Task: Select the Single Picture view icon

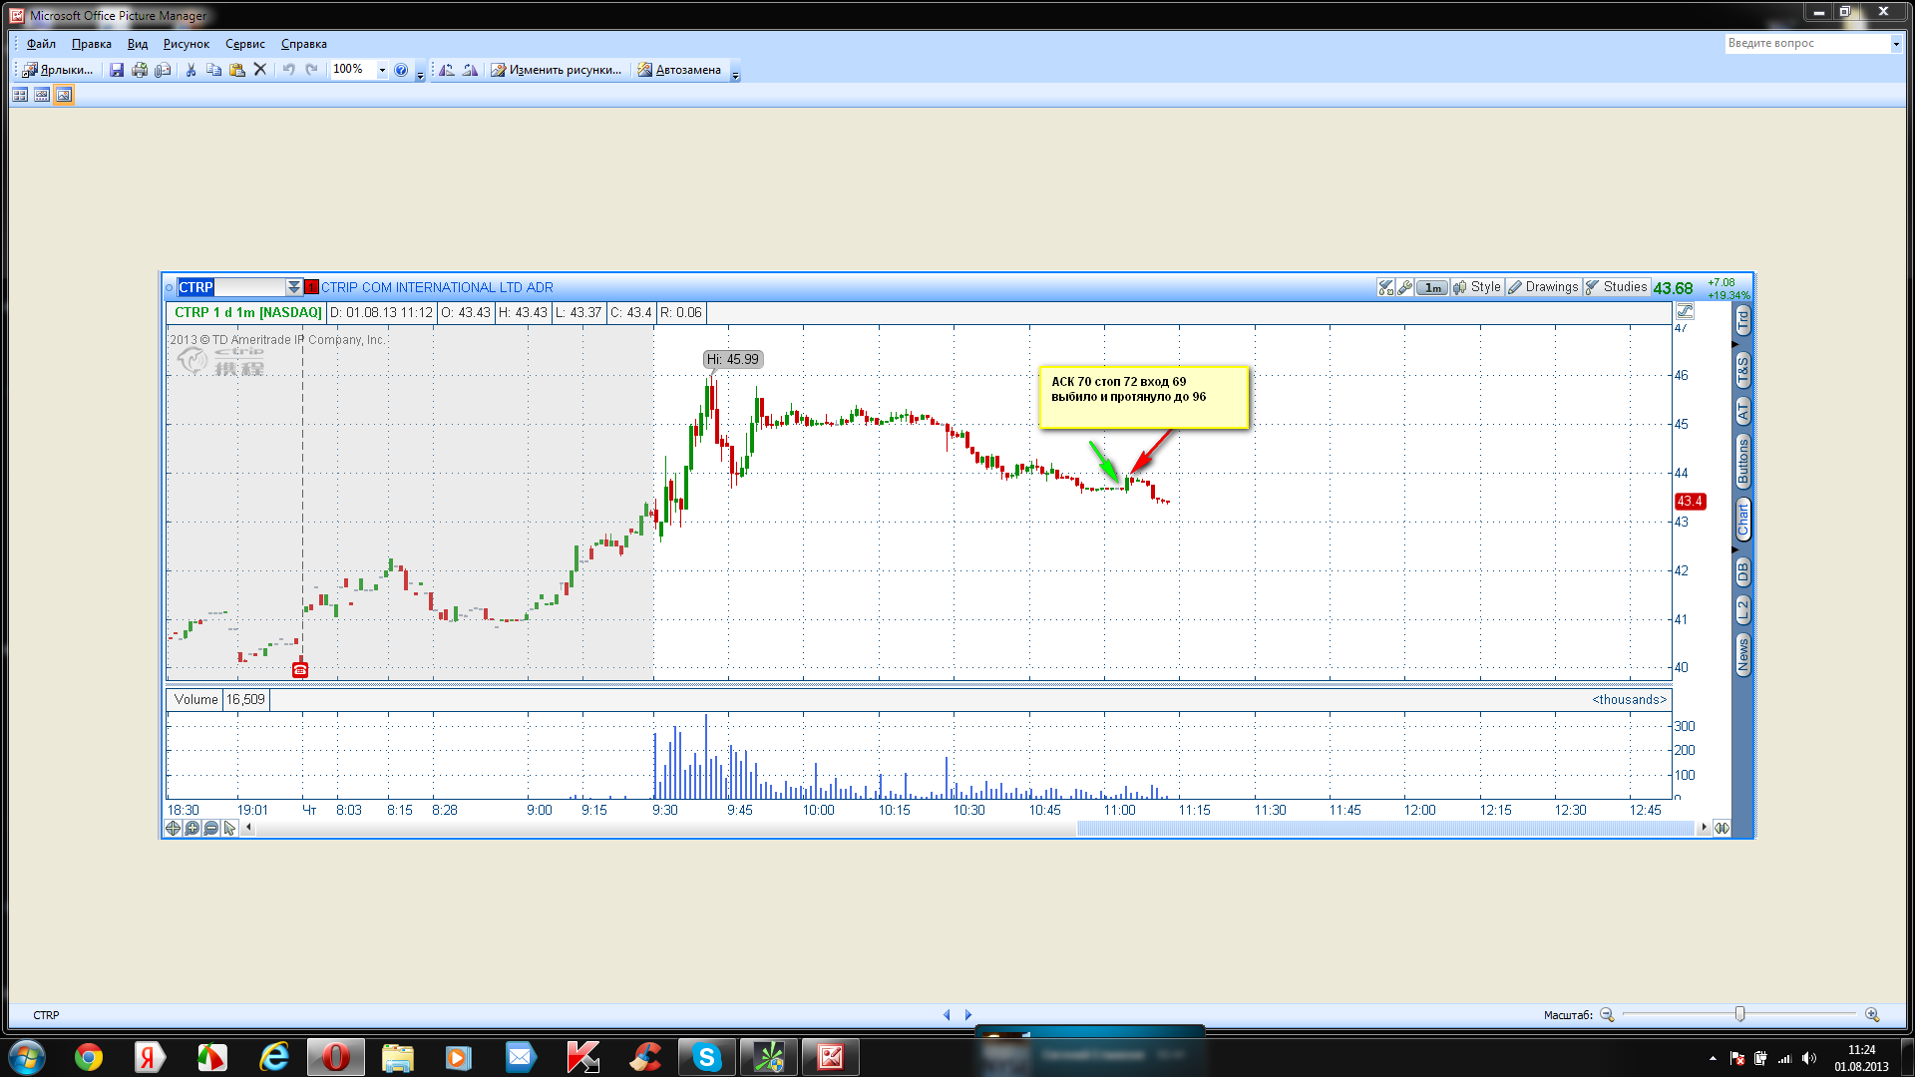Action: 64,95
